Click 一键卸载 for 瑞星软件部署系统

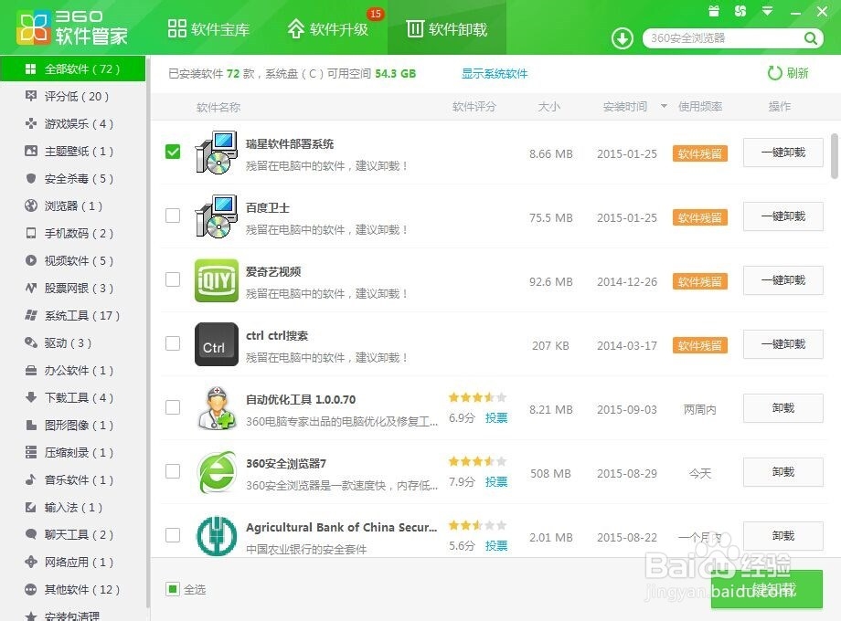(783, 153)
